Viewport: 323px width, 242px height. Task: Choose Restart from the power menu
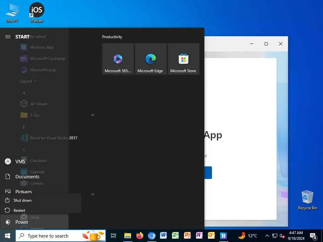41,210
